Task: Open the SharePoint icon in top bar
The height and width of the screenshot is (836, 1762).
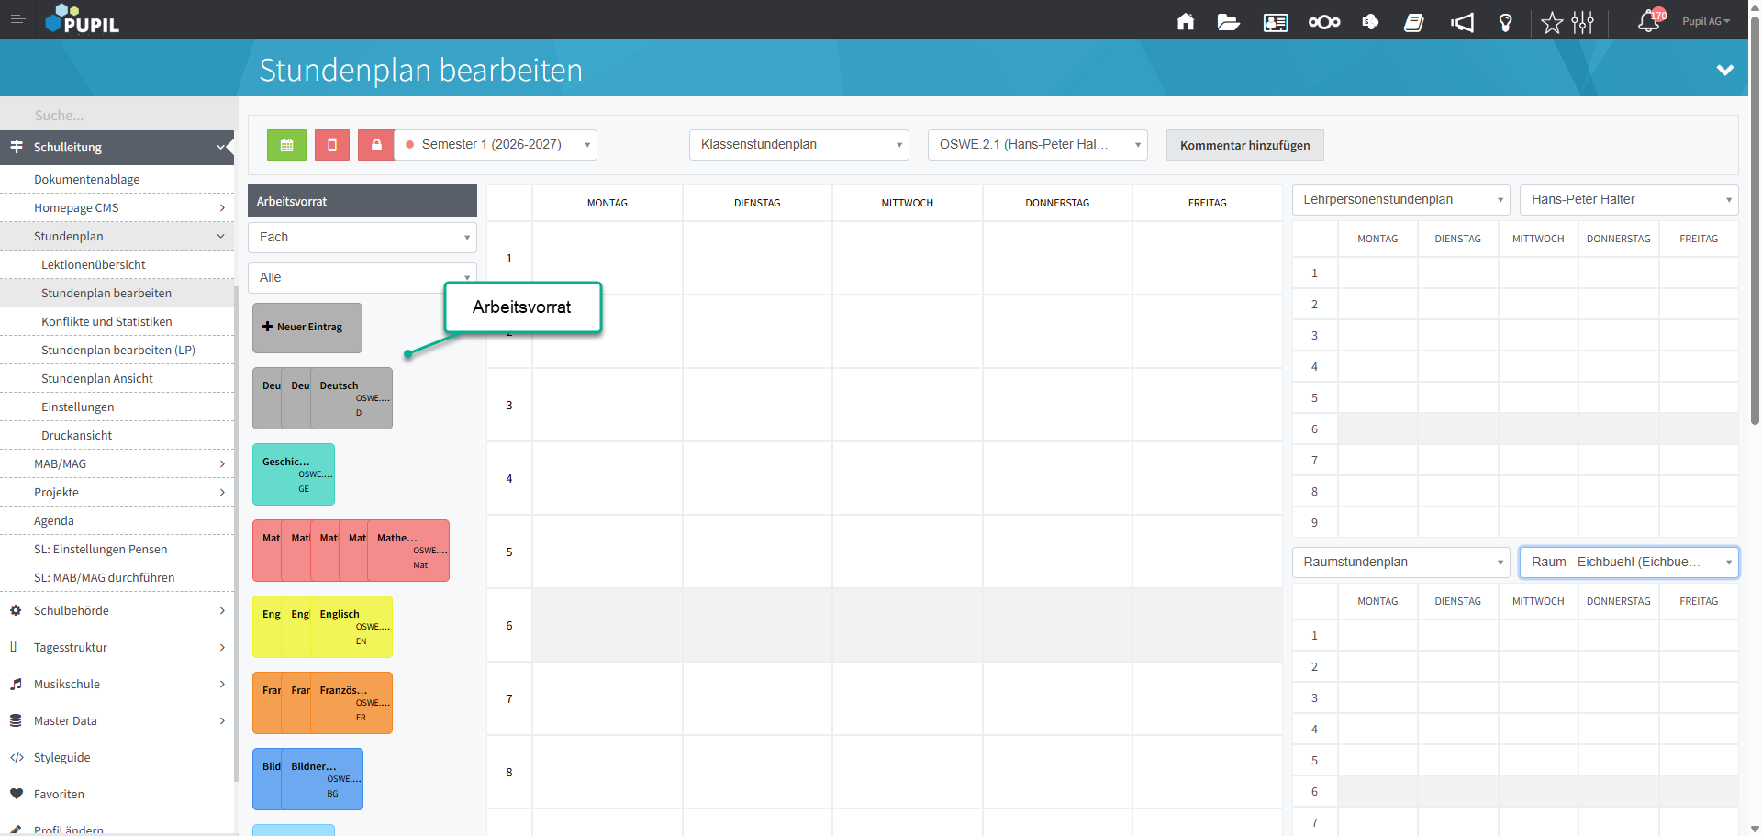Action: [1370, 22]
